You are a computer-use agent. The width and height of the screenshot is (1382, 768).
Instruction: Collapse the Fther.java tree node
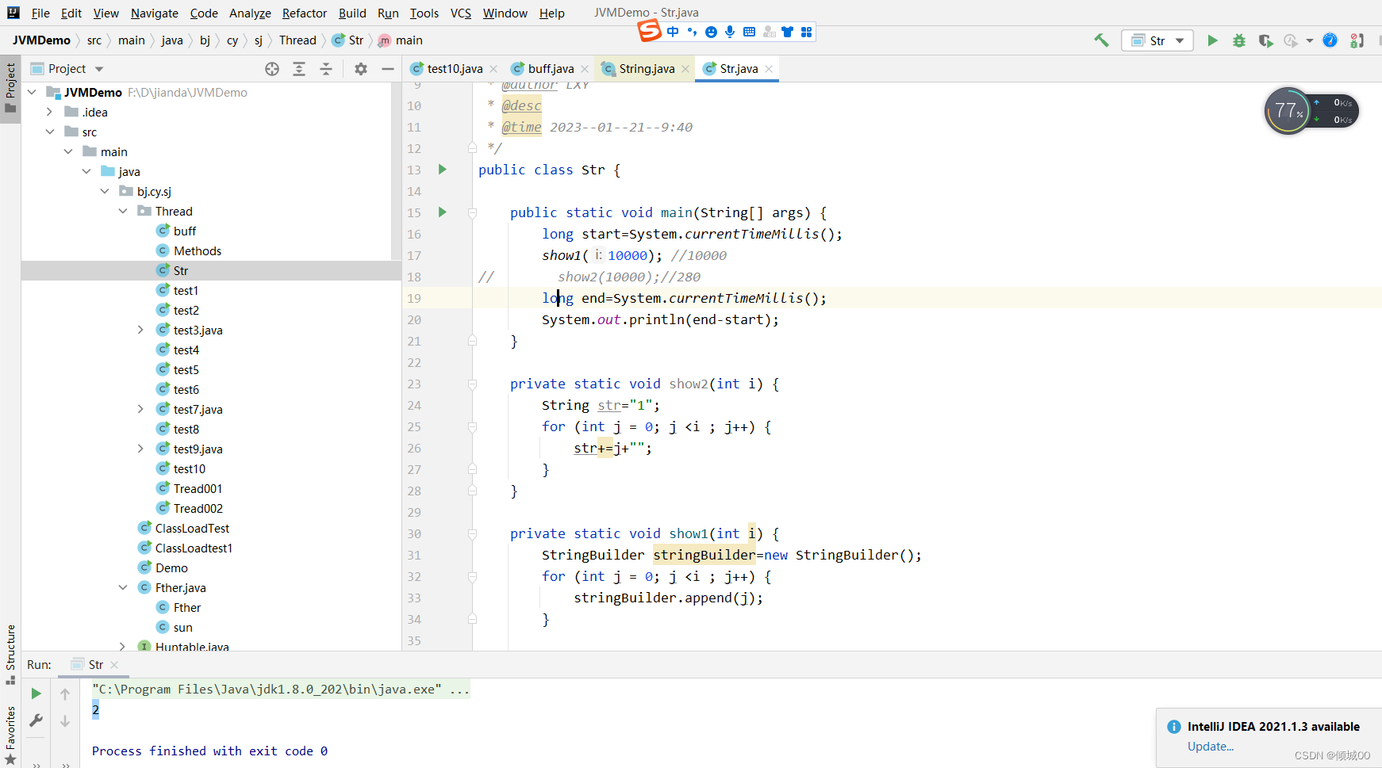(123, 588)
